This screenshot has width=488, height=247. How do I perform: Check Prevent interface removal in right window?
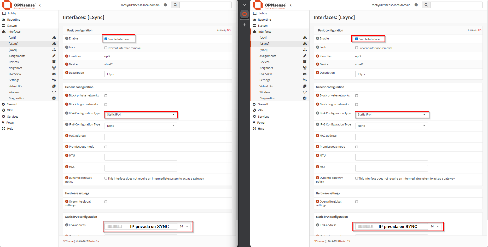(357, 48)
